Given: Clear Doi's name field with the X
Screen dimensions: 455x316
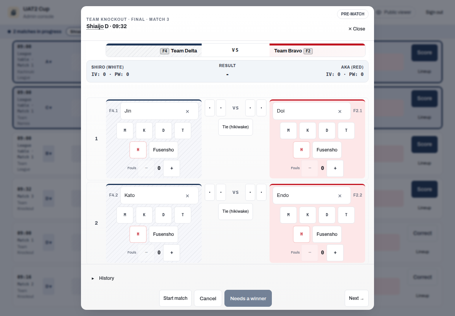Looking at the screenshot, I should pyautogui.click(x=340, y=111).
